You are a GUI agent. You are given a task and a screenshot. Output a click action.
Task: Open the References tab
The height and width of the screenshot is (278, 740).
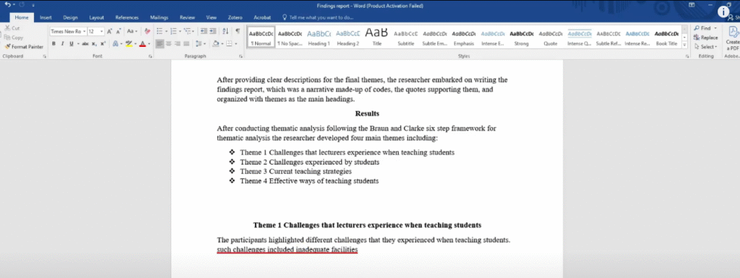tap(127, 17)
